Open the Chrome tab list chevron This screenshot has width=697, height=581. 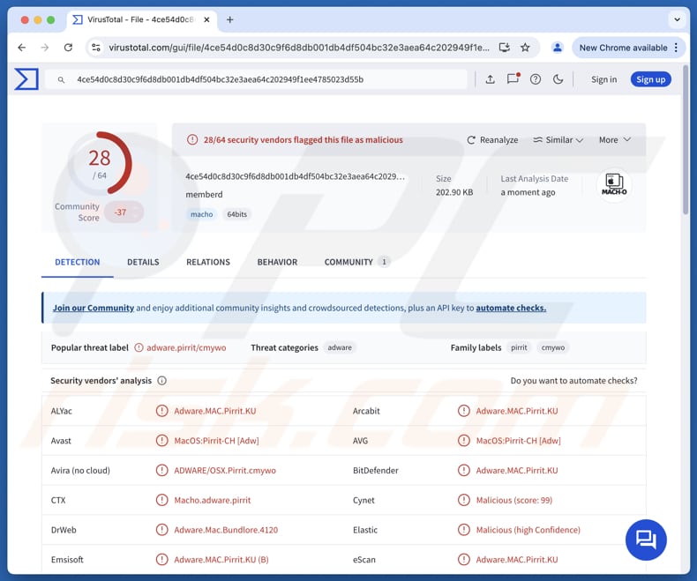tap(678, 19)
